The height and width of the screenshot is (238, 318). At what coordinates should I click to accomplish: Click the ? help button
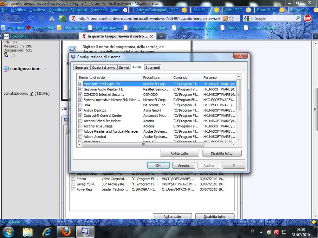click(x=234, y=165)
